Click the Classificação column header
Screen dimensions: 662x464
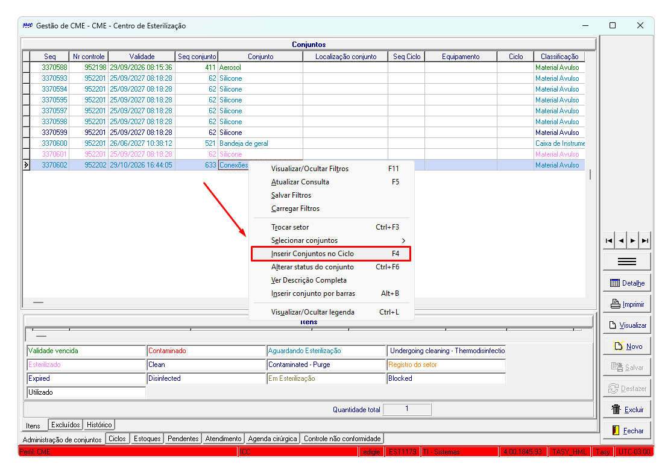[560, 57]
